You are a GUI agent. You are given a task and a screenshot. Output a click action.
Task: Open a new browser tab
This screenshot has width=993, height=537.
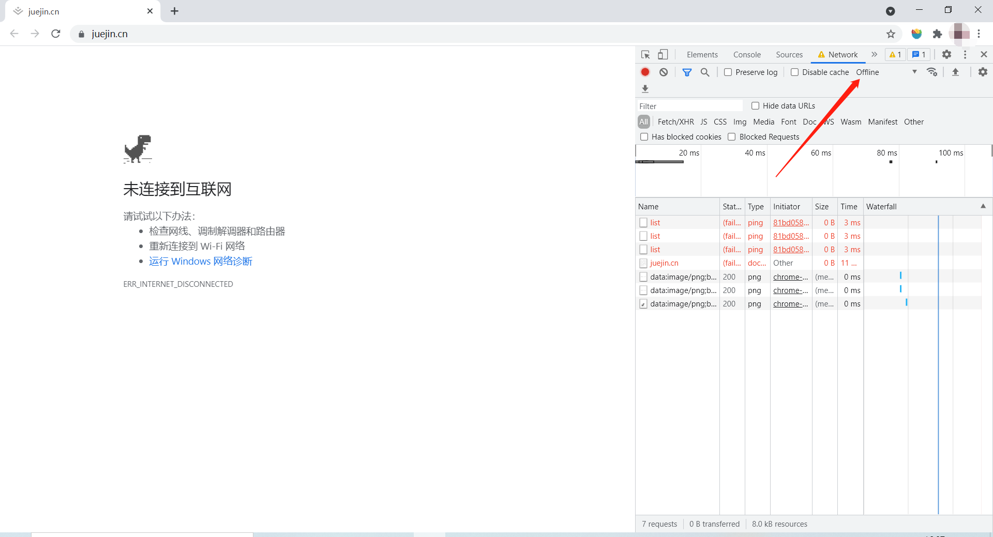(174, 11)
